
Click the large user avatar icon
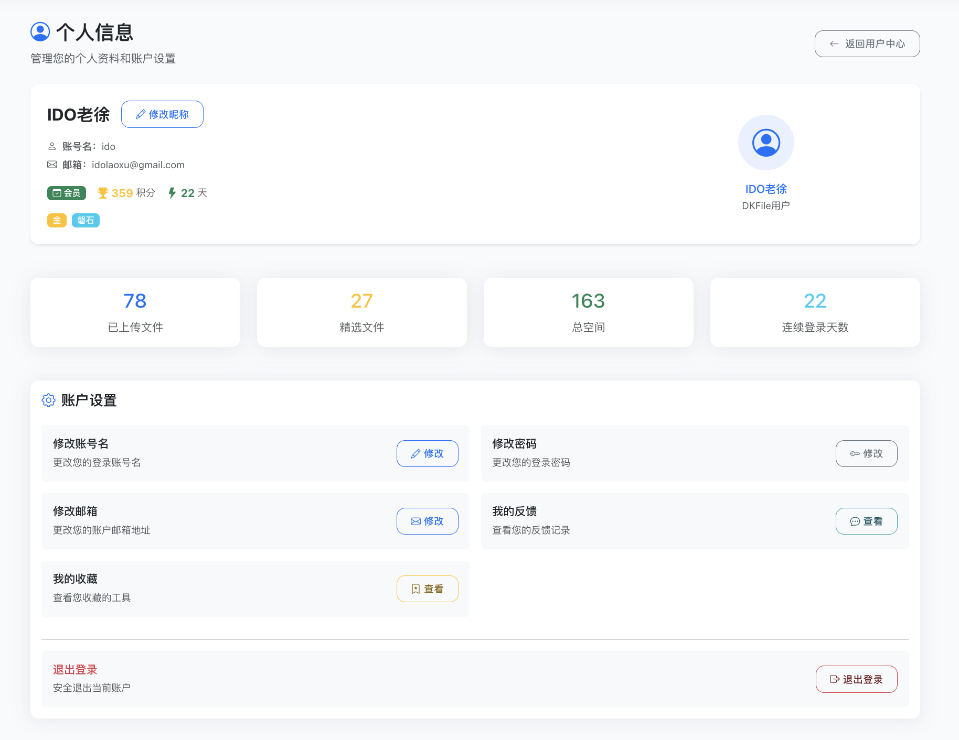(x=765, y=143)
